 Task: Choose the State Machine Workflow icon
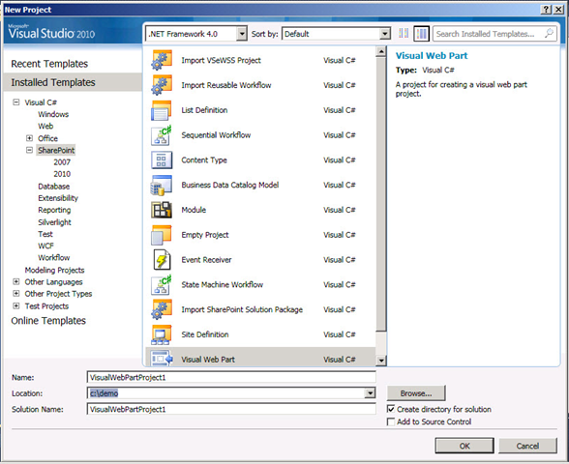point(162,285)
